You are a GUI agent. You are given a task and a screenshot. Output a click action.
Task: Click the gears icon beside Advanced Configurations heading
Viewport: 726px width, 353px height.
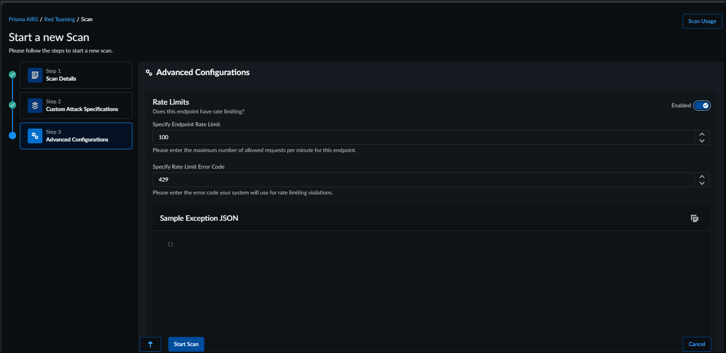tap(149, 73)
